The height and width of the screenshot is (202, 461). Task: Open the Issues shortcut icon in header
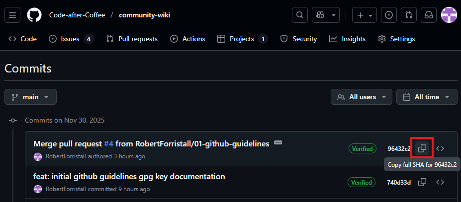(389, 15)
